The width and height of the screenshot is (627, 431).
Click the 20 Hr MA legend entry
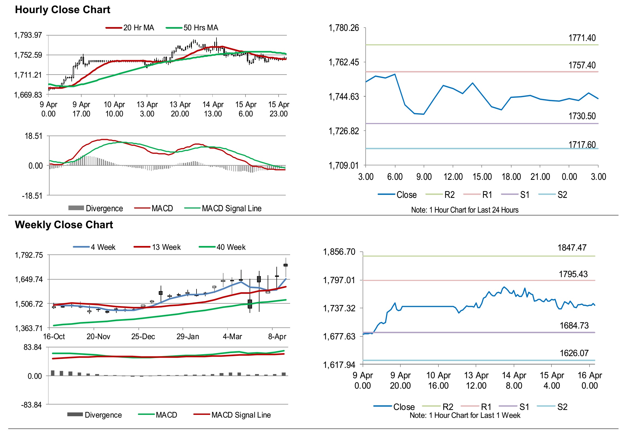[138, 28]
